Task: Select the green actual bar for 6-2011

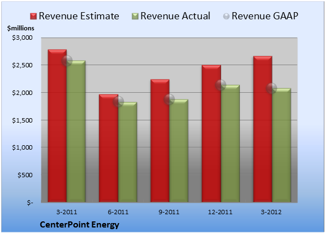Action: (128, 152)
